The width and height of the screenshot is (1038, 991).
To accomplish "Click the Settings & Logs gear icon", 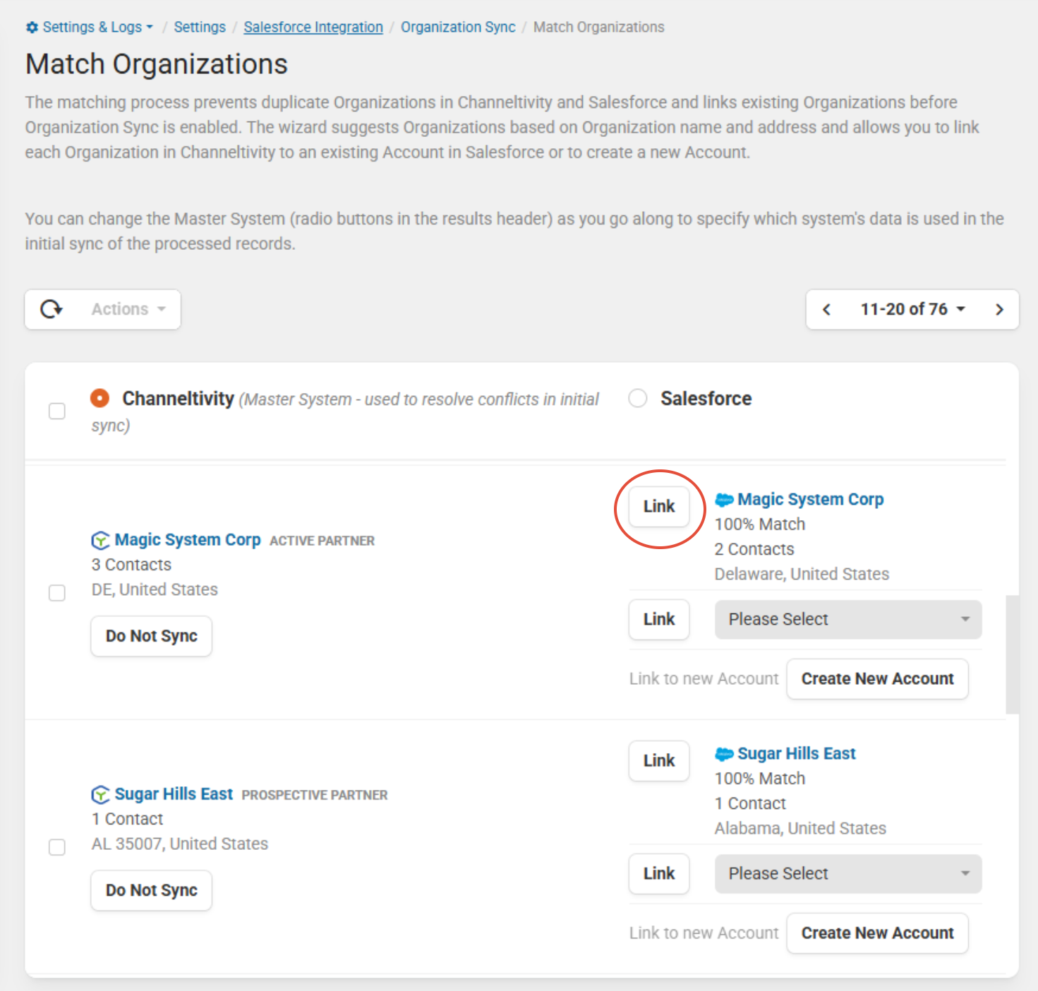I will (x=32, y=28).
